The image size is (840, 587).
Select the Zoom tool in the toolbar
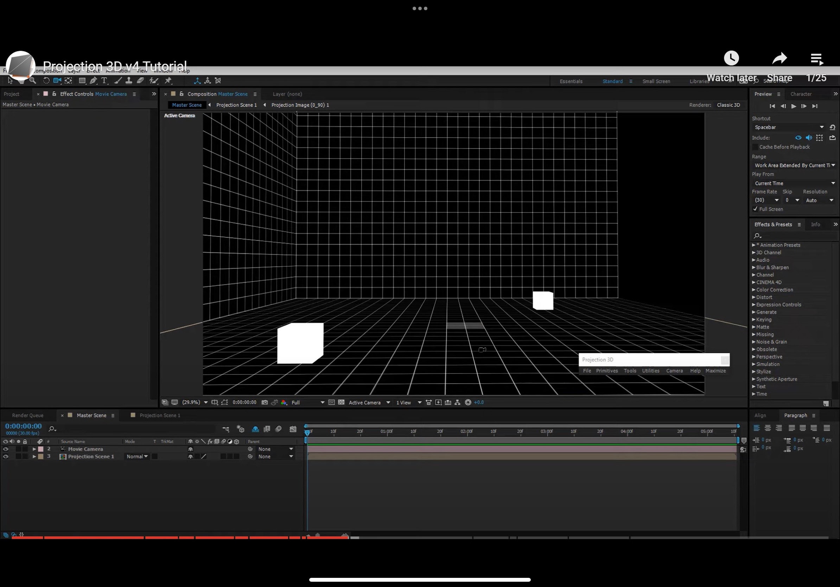(33, 81)
